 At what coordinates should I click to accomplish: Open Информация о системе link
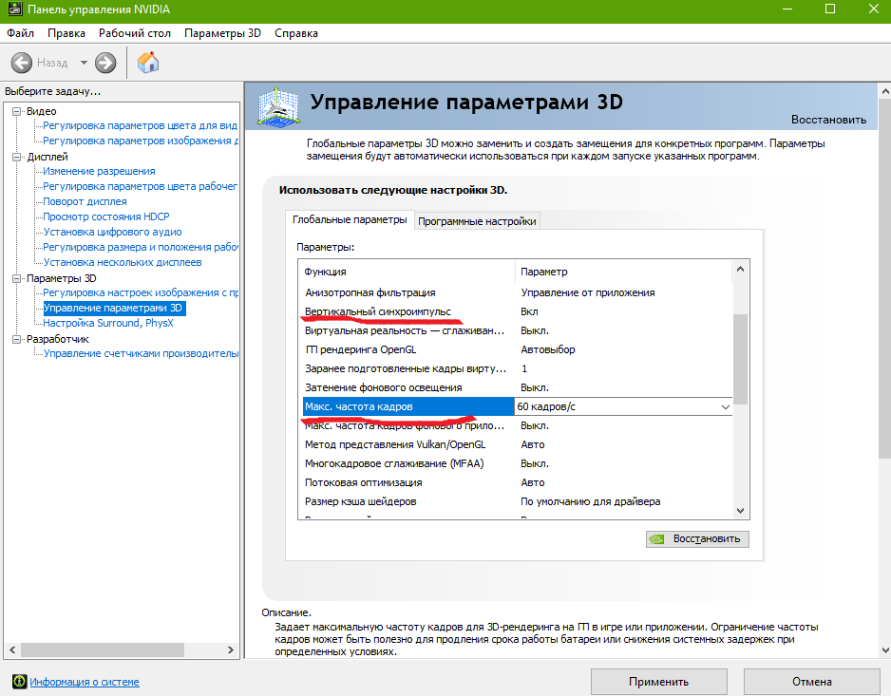(85, 682)
